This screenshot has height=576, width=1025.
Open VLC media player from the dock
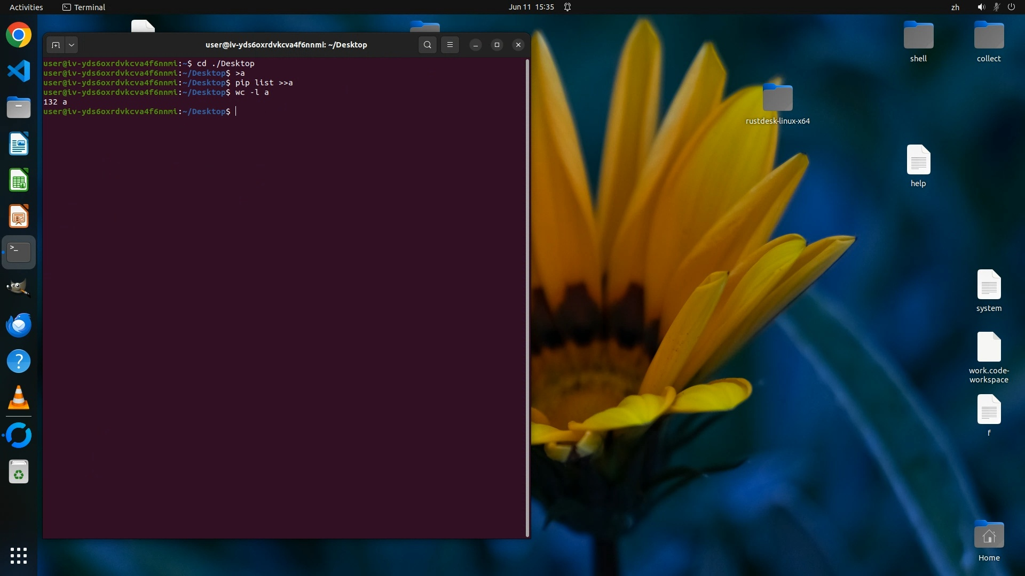pyautogui.click(x=19, y=398)
